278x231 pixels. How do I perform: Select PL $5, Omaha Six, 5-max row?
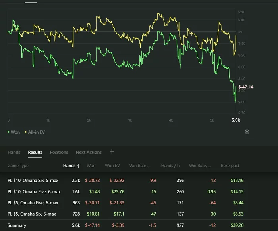click(x=32, y=214)
